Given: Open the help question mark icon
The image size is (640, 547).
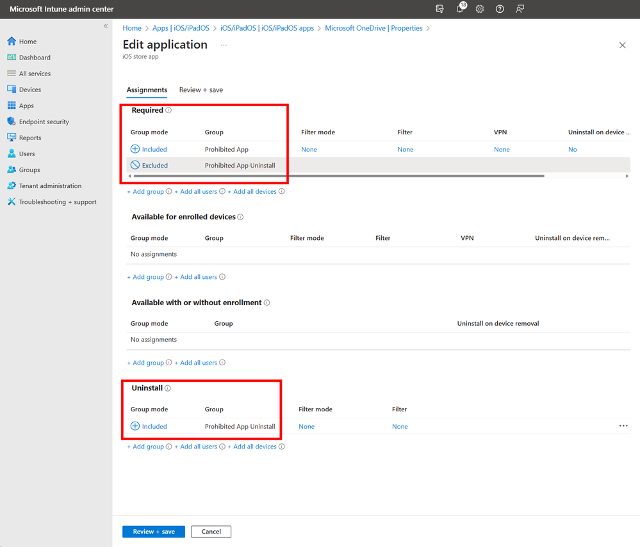Looking at the screenshot, I should (x=500, y=9).
